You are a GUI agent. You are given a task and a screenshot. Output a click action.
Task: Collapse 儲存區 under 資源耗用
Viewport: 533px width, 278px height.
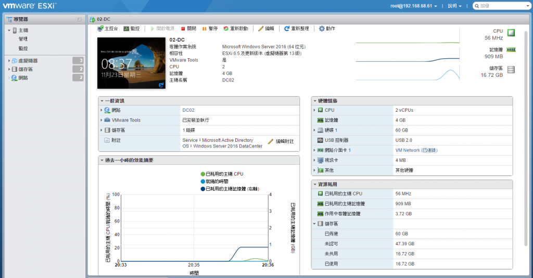314,223
